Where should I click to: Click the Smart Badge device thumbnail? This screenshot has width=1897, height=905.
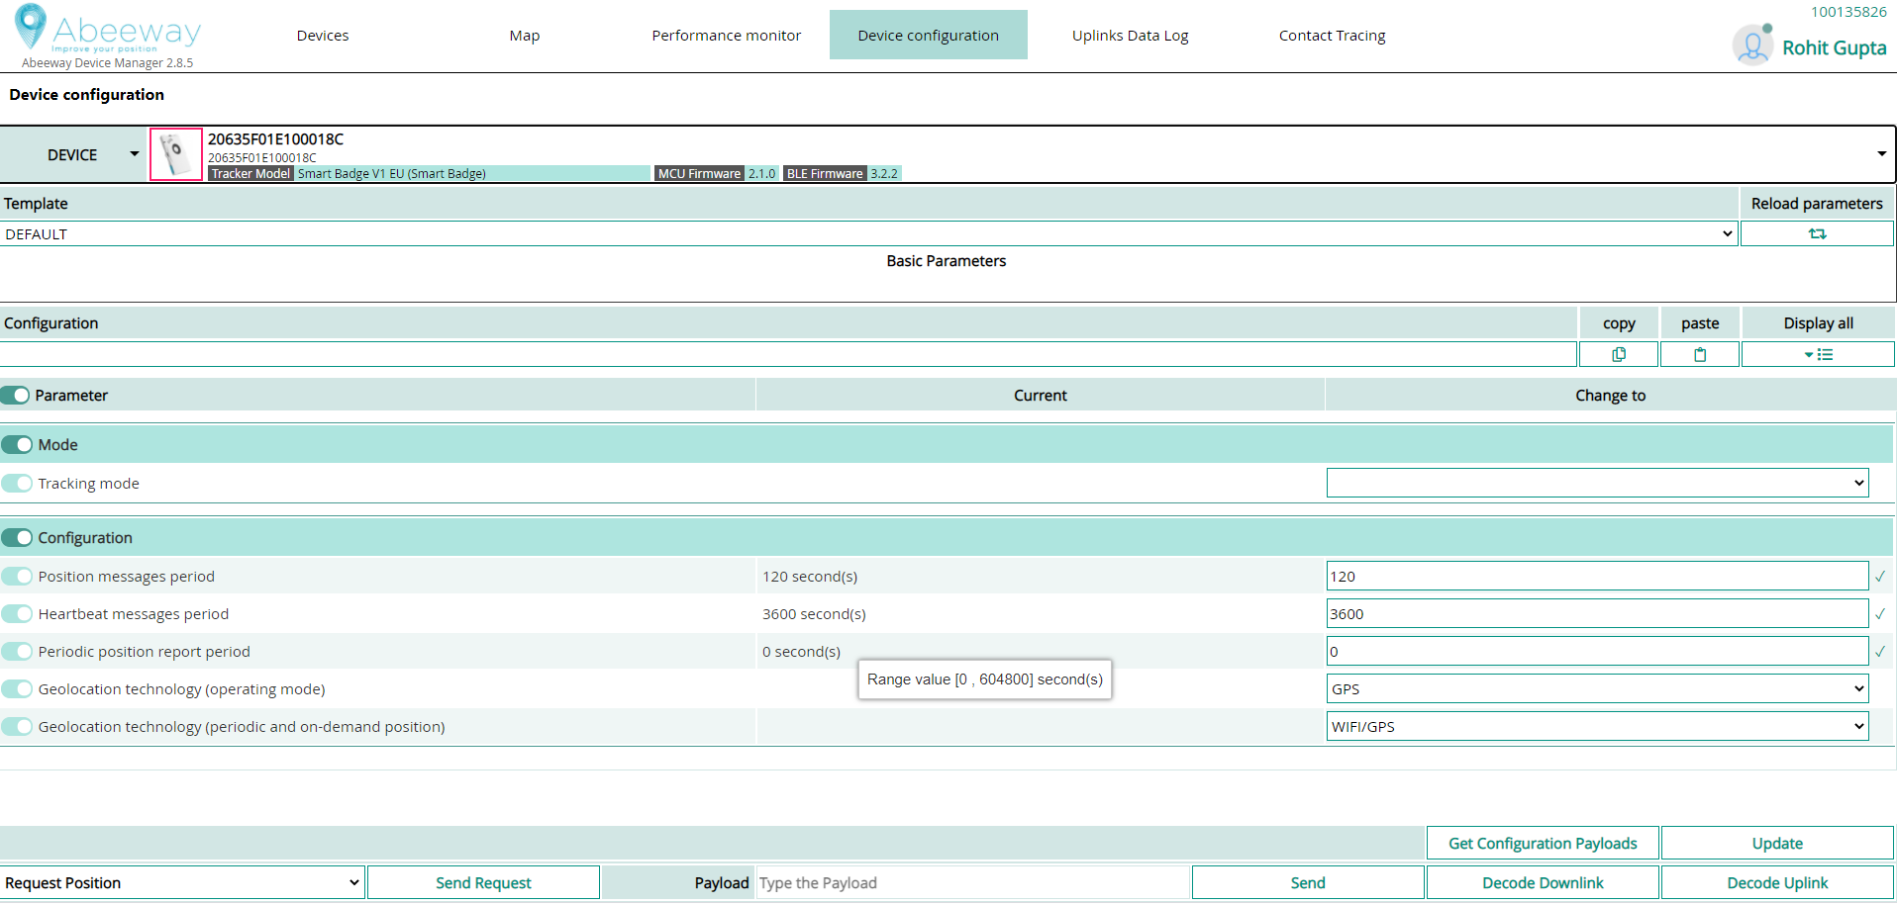(x=176, y=154)
